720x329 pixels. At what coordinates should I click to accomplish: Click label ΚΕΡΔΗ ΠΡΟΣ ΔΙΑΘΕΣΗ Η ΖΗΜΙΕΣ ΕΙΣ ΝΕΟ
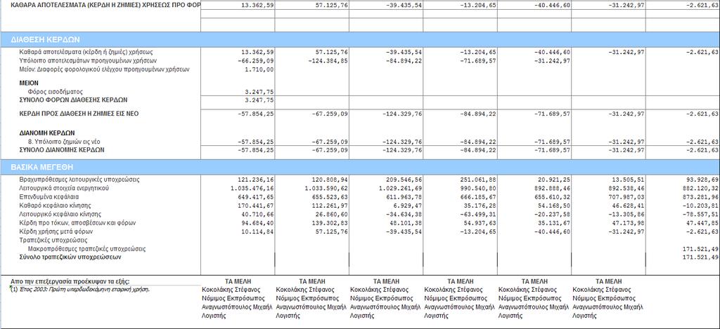point(79,114)
